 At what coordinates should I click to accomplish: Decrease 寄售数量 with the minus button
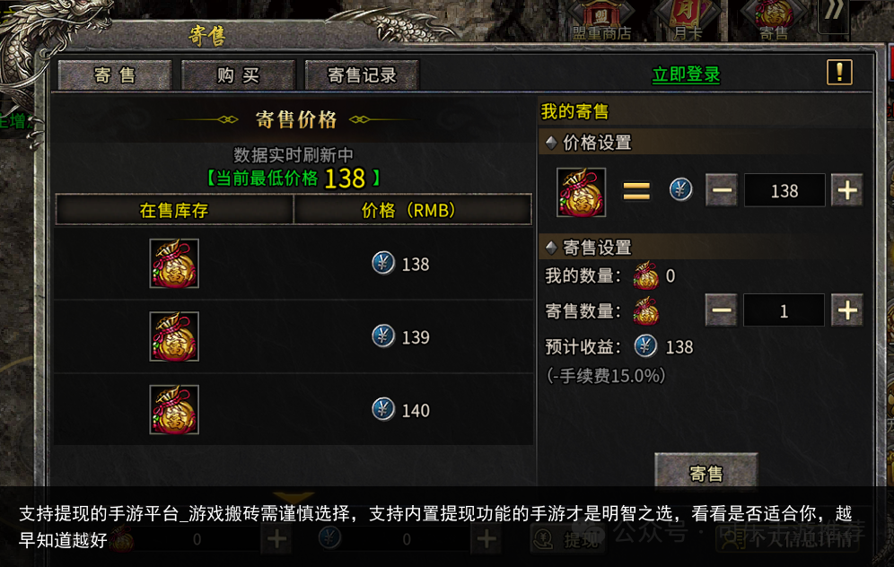[x=722, y=310]
